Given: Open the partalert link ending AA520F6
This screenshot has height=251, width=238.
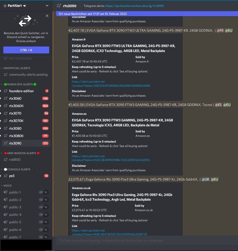Looking at the screenshot, I should [x=111, y=158].
